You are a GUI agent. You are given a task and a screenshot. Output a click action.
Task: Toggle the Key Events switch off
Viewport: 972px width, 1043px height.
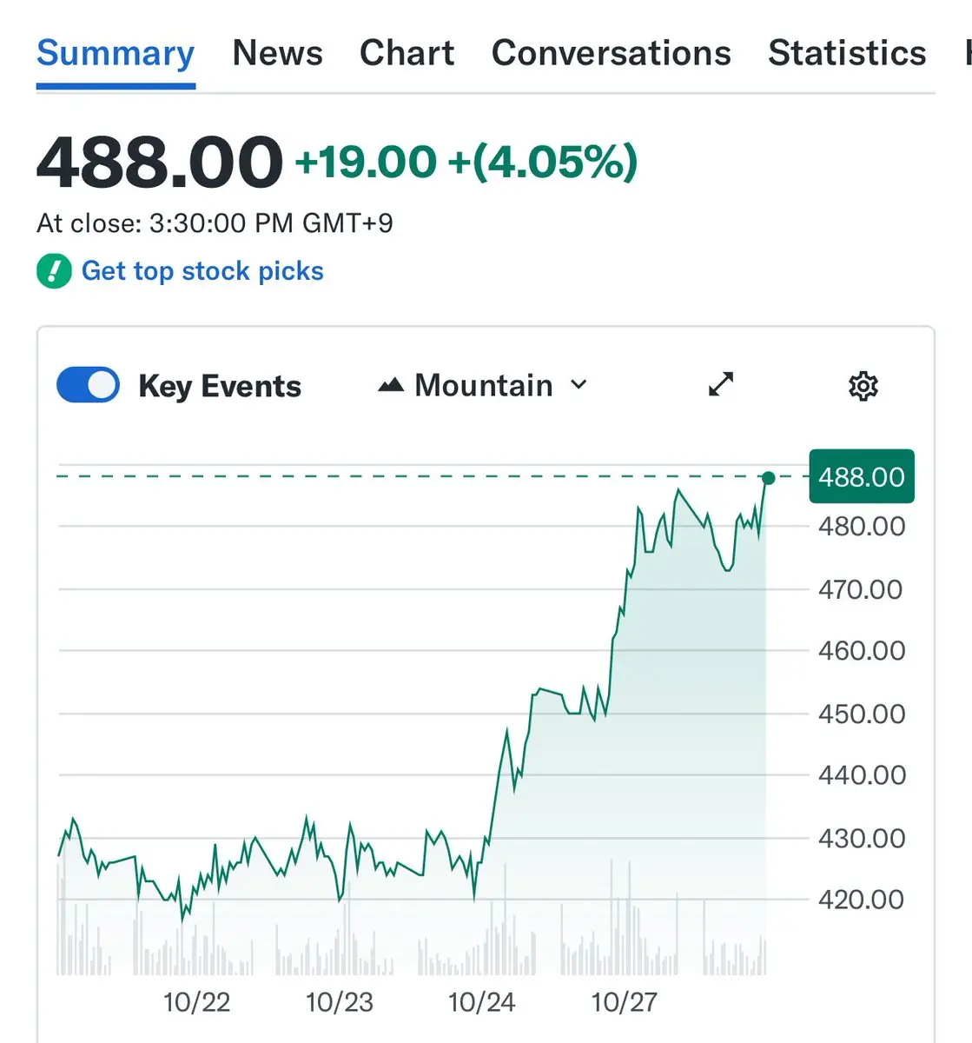[88, 385]
